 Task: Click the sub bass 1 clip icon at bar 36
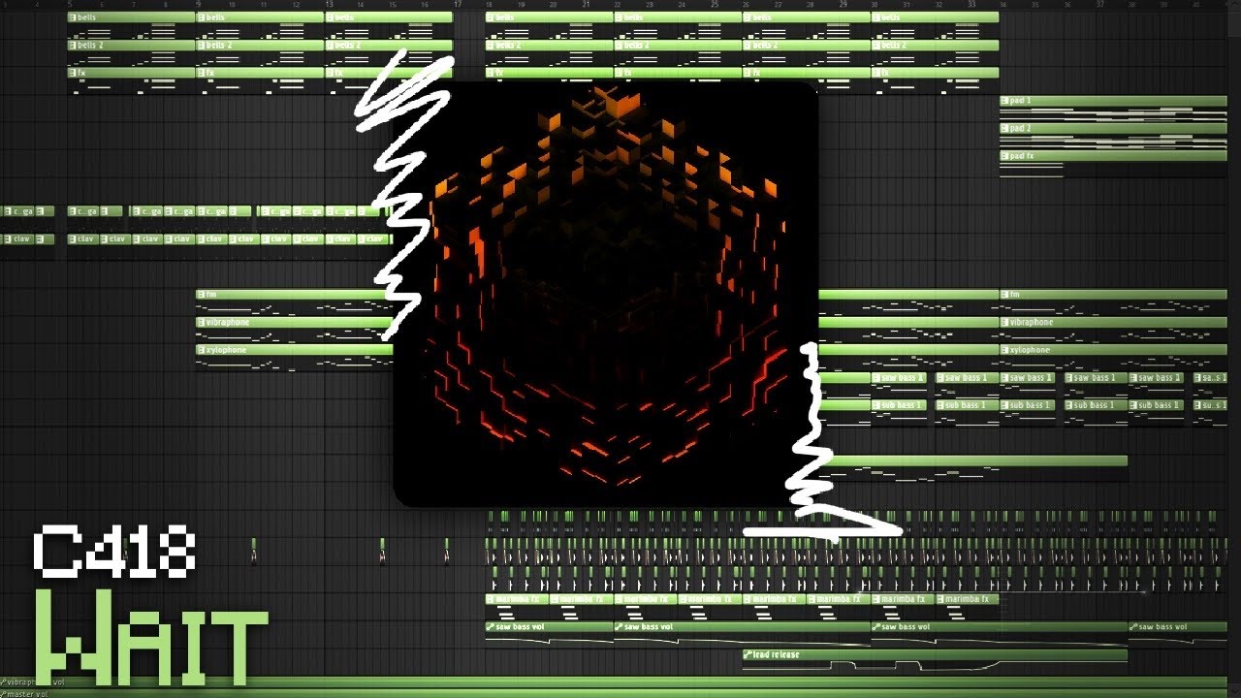(x=1069, y=405)
